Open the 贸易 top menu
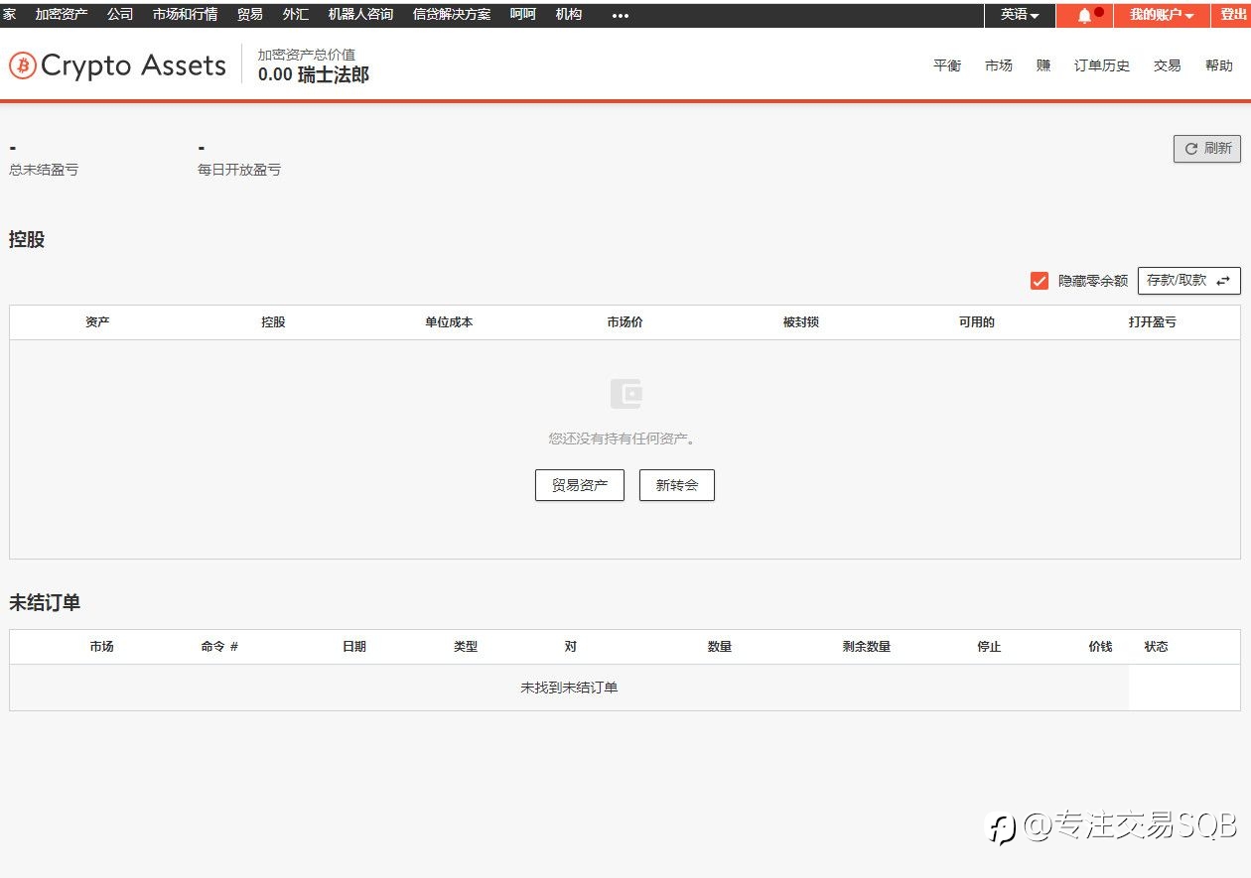The image size is (1251, 878). pyautogui.click(x=250, y=15)
